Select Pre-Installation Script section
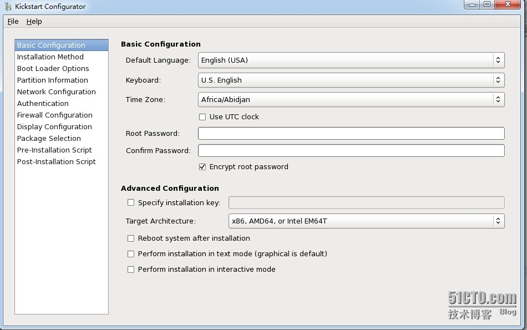 pos(62,150)
